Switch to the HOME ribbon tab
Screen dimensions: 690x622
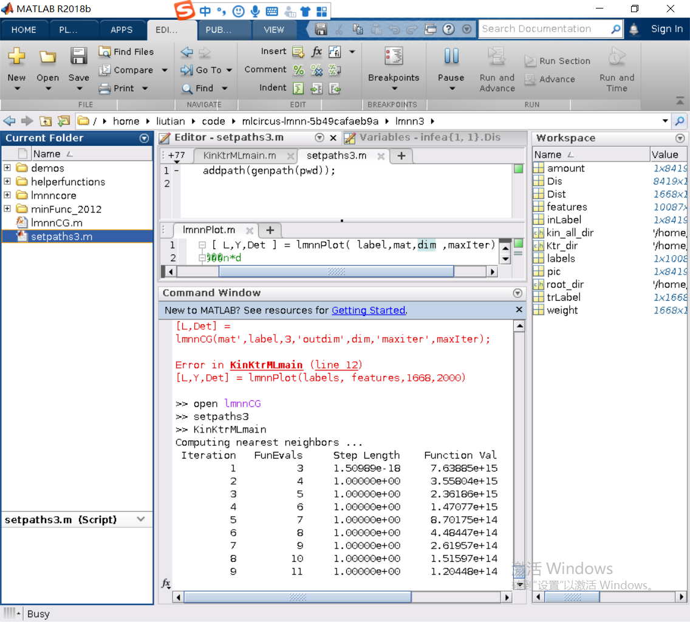tap(24, 30)
